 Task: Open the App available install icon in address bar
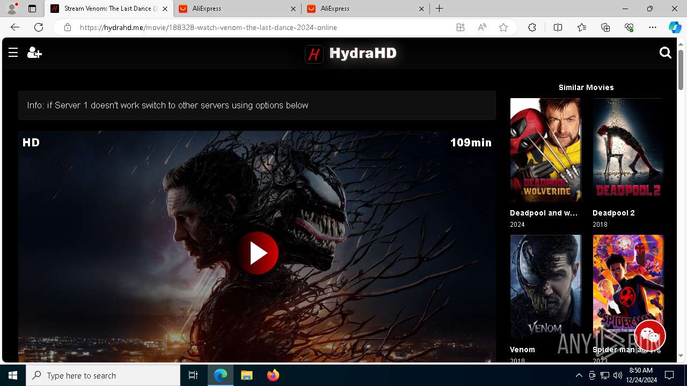tap(461, 27)
